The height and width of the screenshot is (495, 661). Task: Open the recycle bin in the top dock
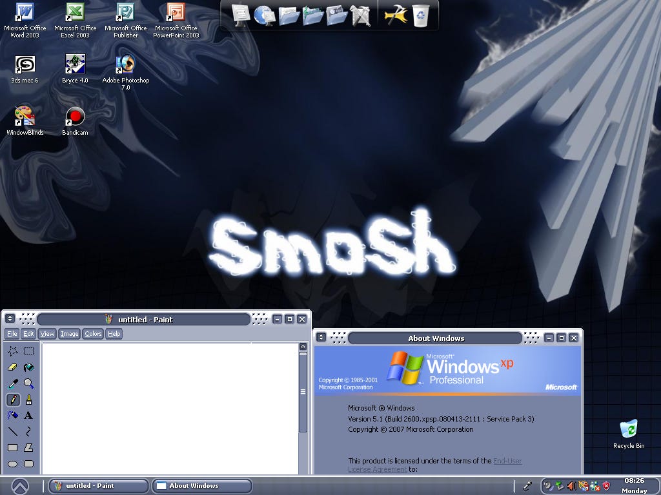pos(421,16)
